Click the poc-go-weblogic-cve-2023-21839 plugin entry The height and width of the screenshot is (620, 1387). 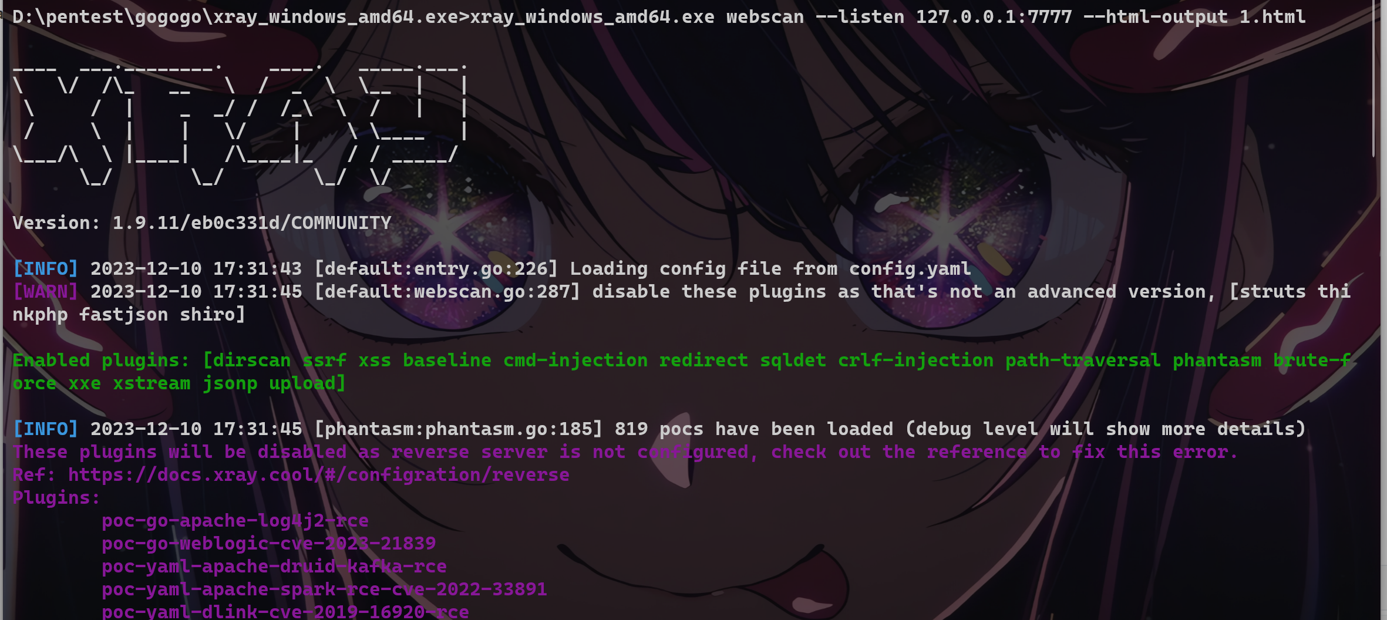point(268,543)
